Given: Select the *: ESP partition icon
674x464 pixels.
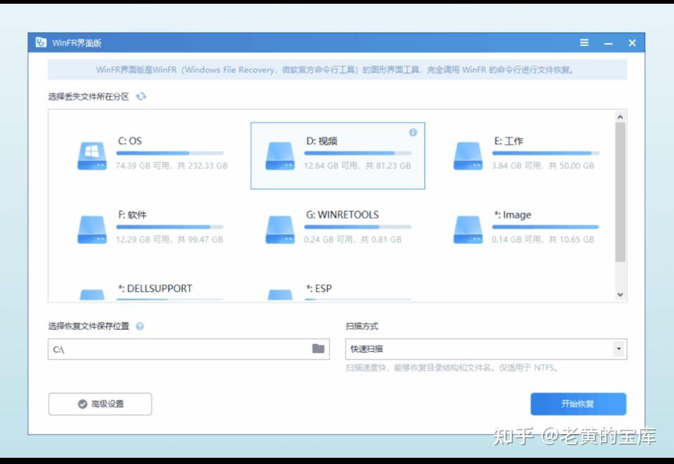Looking at the screenshot, I should coord(280,295).
